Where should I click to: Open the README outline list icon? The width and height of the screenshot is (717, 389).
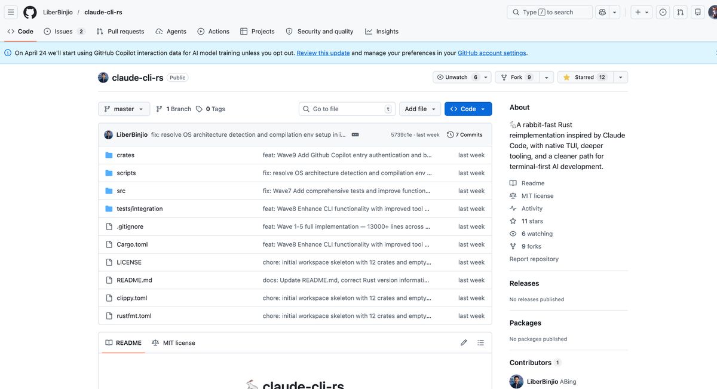point(480,343)
